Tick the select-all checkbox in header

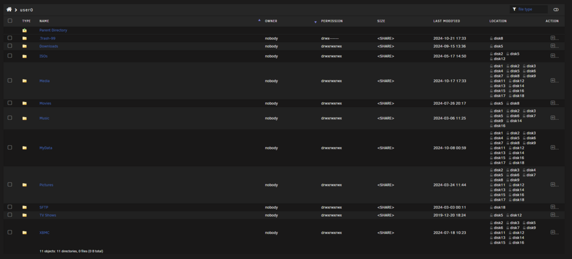coord(10,21)
